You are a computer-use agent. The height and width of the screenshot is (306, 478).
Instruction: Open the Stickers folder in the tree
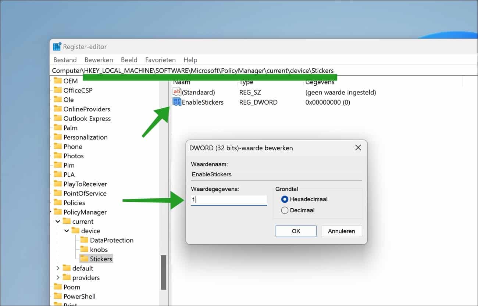(101, 259)
